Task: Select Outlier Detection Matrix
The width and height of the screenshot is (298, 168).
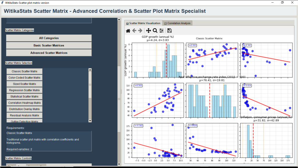Action: [x=24, y=121]
